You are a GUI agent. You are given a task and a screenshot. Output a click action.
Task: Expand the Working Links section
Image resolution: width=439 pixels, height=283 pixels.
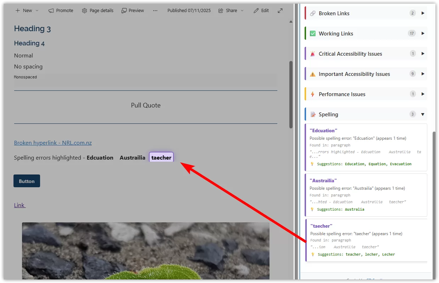[423, 33]
